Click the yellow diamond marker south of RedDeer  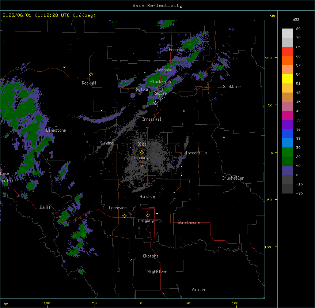point(155,103)
